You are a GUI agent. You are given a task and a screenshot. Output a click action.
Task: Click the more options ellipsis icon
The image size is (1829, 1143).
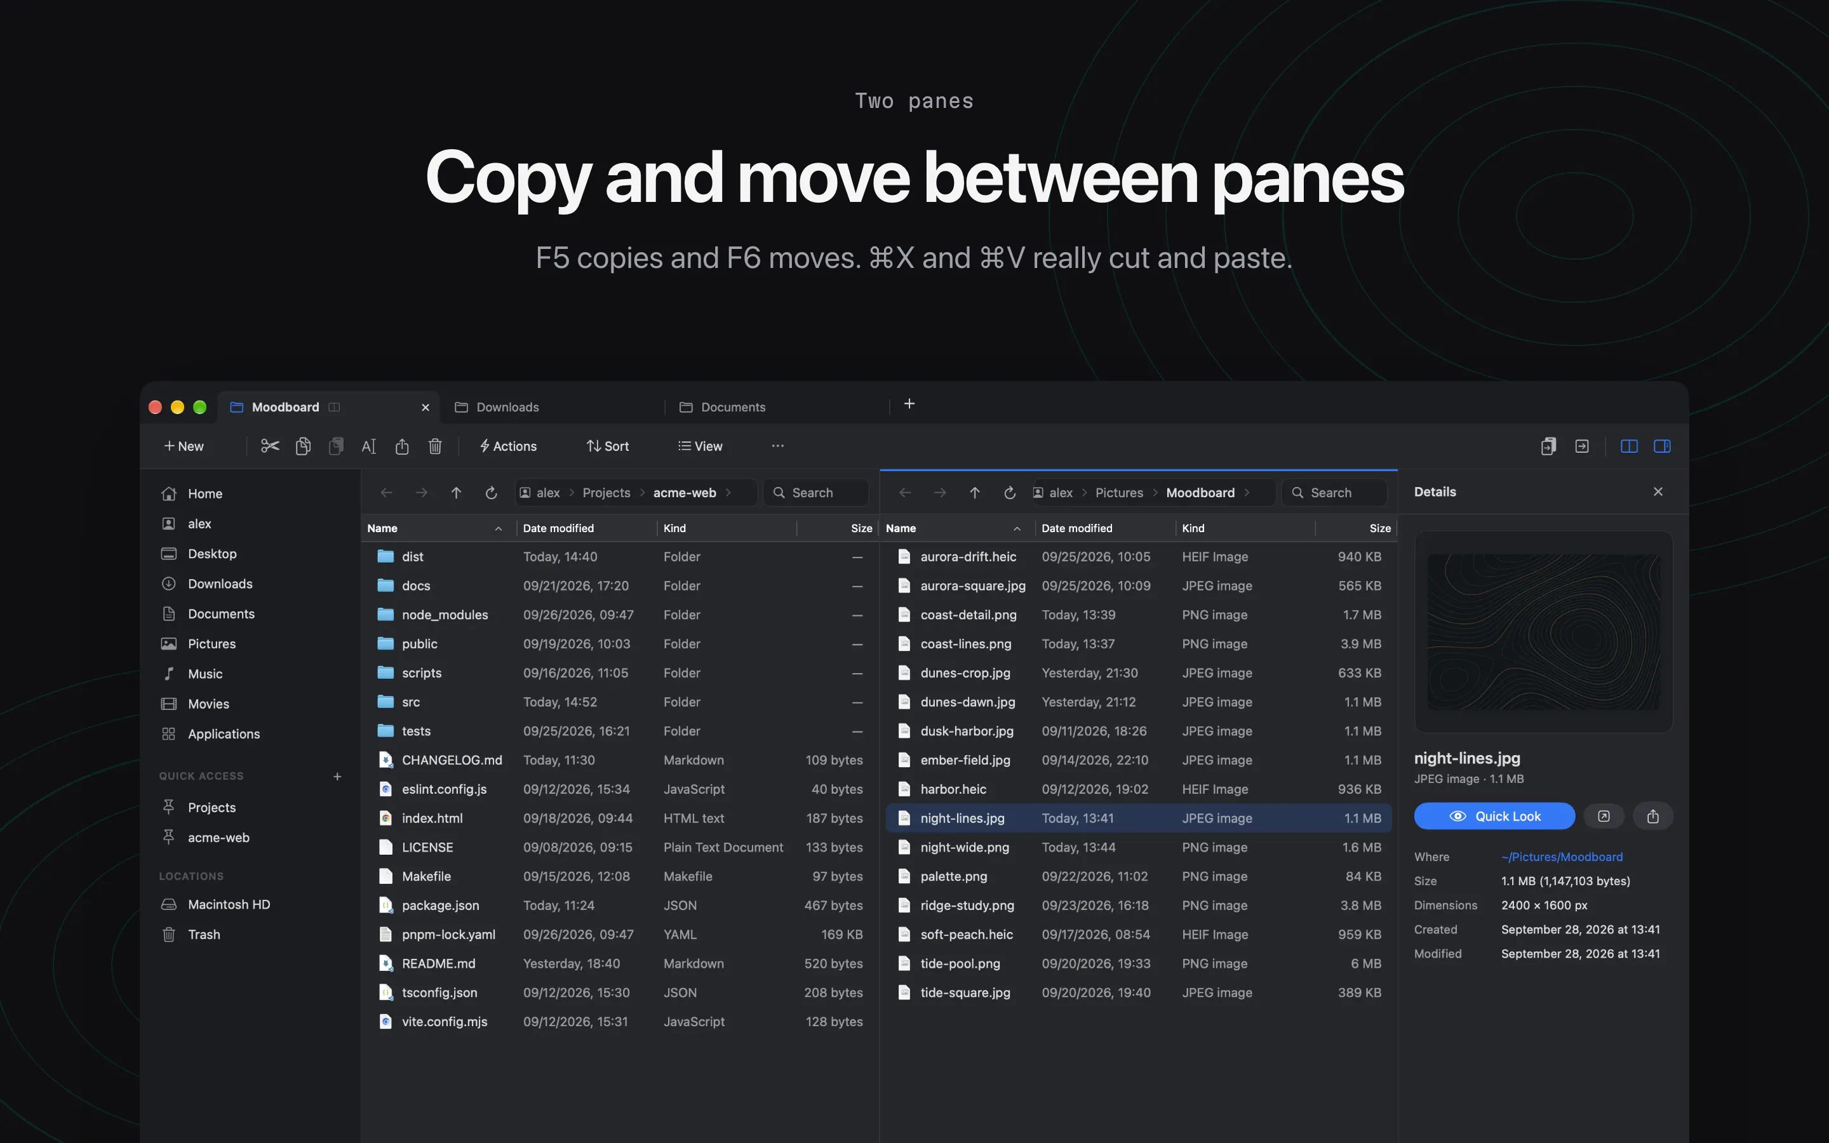pos(778,446)
